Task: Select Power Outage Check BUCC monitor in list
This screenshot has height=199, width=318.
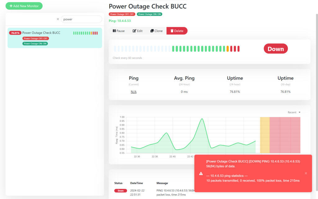Action: [x=41, y=33]
